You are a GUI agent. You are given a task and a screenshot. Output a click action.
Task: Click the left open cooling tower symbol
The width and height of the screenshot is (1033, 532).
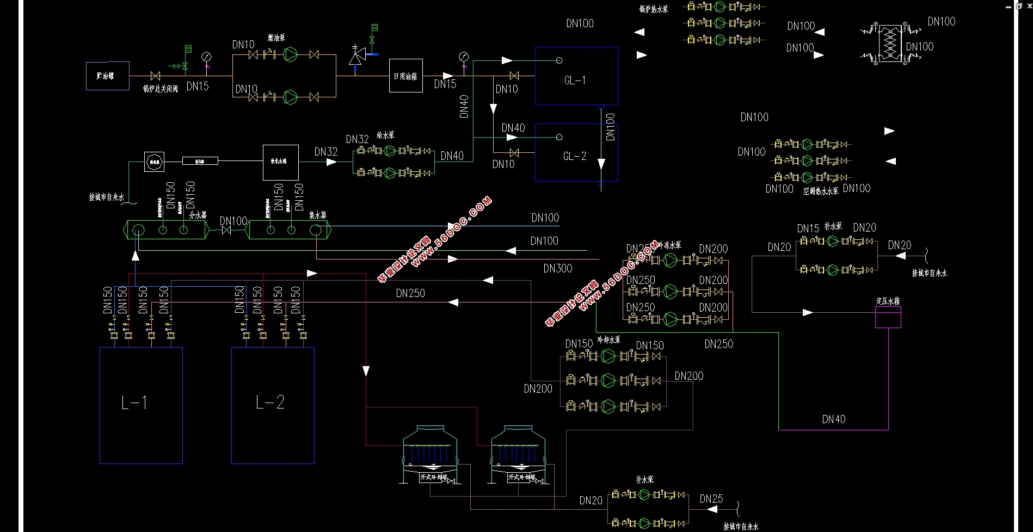[x=430, y=455]
